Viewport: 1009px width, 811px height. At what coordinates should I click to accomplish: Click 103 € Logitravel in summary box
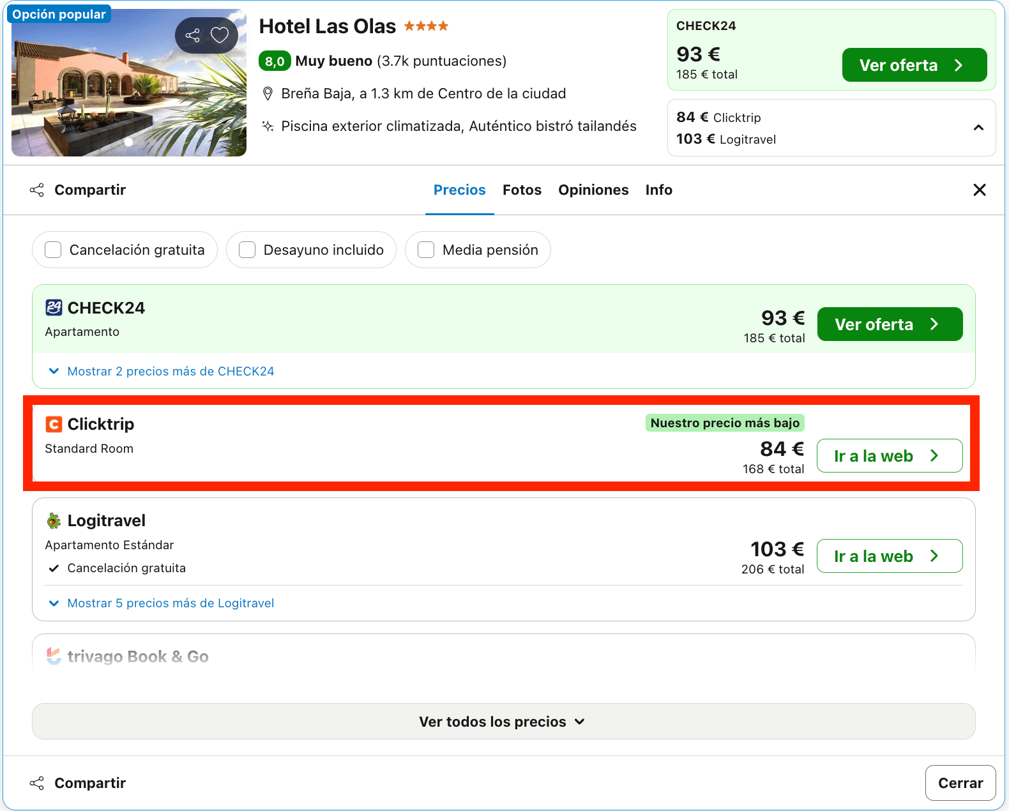[x=726, y=139]
